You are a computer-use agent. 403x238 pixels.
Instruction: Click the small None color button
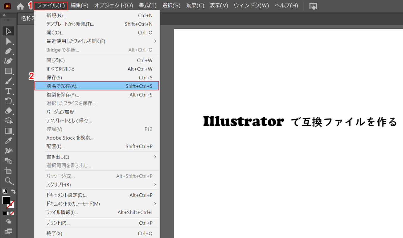coord(12,213)
